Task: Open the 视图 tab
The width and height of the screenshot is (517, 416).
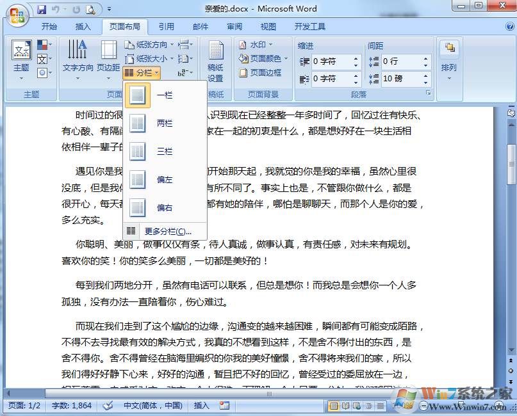Action: 268,26
